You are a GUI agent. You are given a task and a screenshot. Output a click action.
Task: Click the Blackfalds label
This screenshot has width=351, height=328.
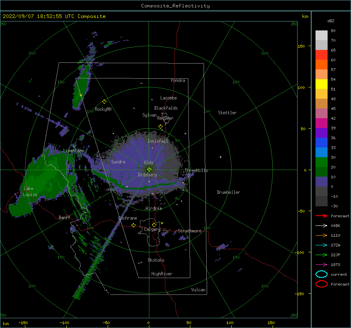tap(166, 108)
